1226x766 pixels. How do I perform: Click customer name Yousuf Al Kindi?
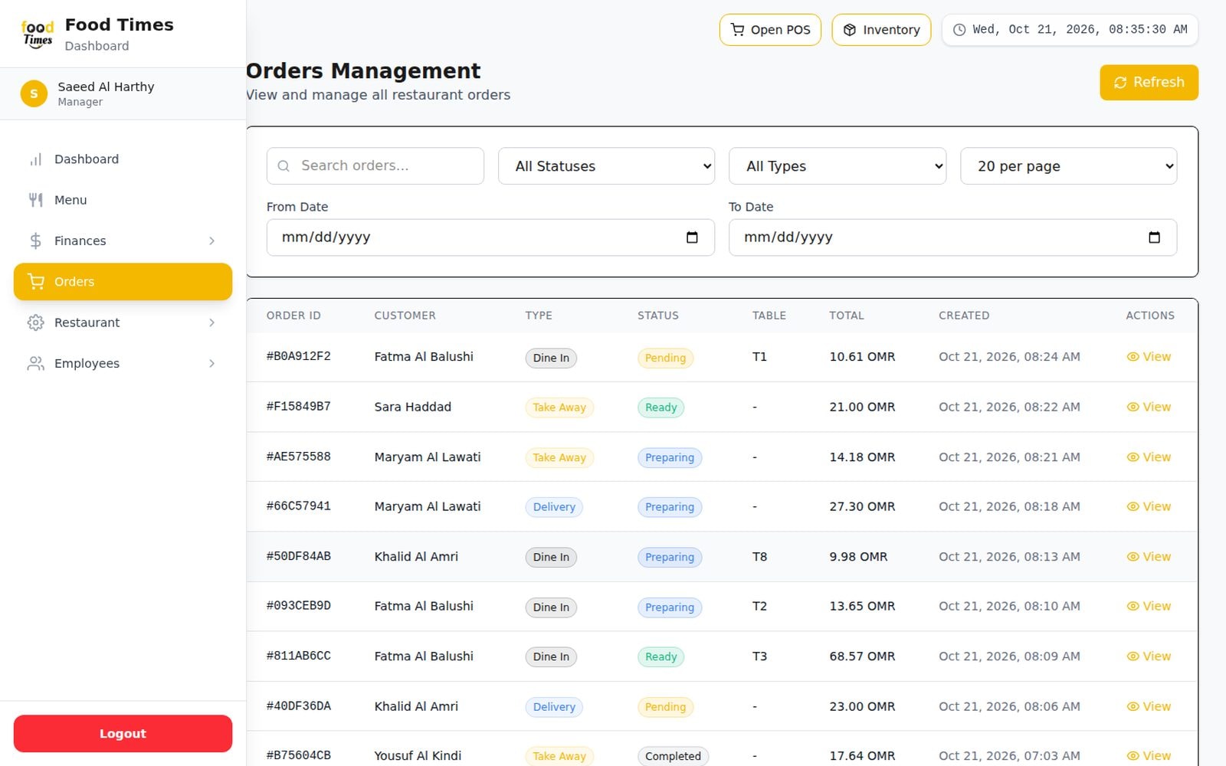(418, 756)
